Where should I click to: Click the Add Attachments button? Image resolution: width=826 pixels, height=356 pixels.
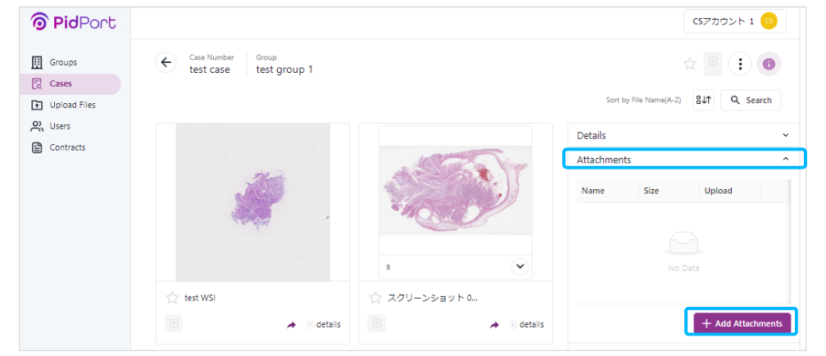[742, 323]
